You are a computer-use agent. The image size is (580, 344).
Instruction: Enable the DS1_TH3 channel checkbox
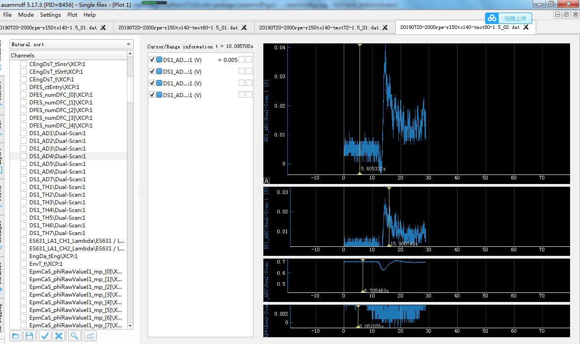23,202
